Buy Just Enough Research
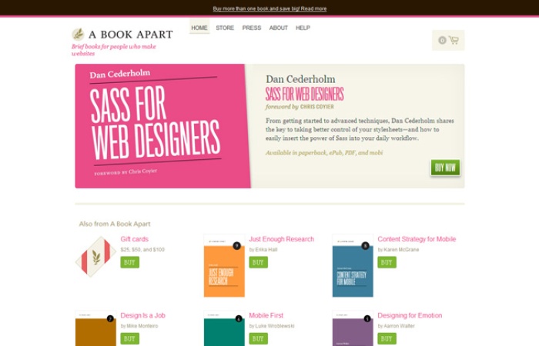The height and width of the screenshot is (346, 539). click(258, 262)
